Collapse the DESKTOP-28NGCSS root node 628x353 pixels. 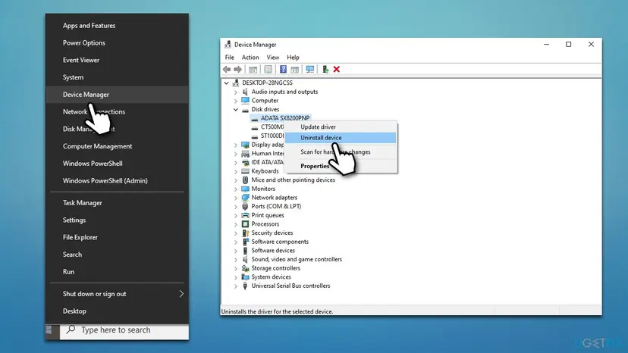tap(226, 83)
